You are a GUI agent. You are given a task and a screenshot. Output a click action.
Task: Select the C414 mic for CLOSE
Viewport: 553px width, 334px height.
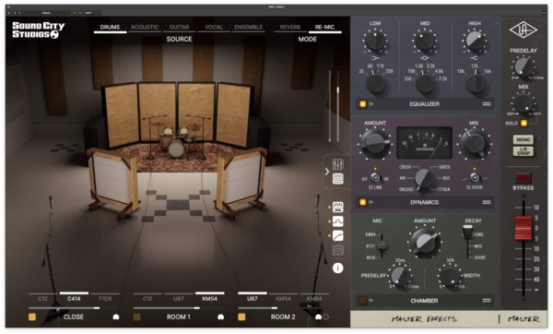click(x=74, y=299)
